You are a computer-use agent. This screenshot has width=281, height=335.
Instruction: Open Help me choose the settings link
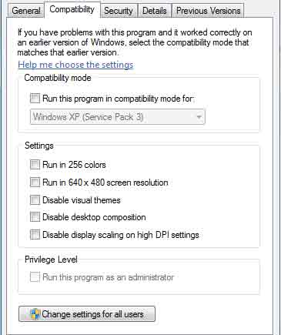pos(75,65)
